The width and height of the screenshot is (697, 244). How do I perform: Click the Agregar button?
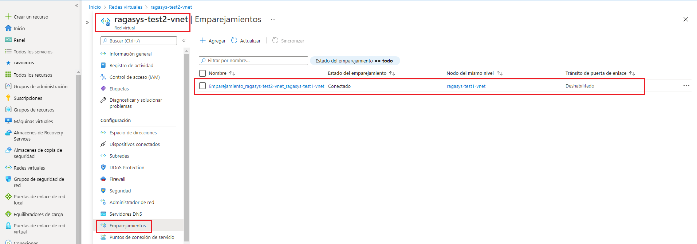coord(213,41)
